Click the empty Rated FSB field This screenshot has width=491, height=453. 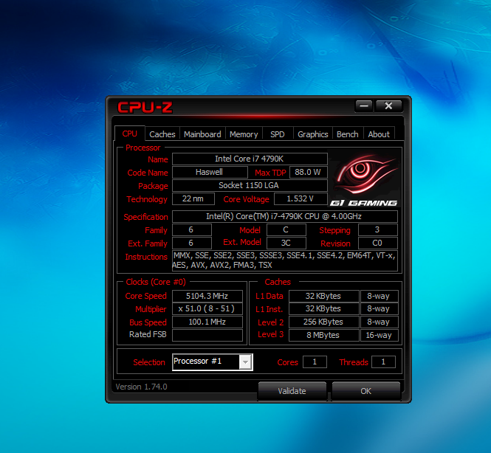[x=207, y=335]
